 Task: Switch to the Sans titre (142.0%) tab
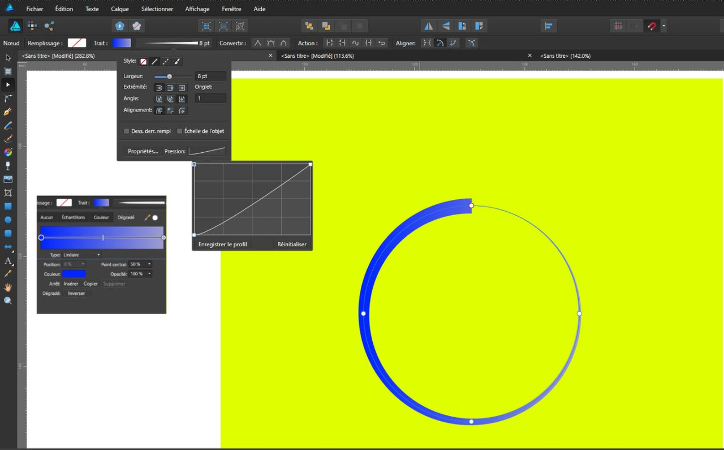point(566,56)
